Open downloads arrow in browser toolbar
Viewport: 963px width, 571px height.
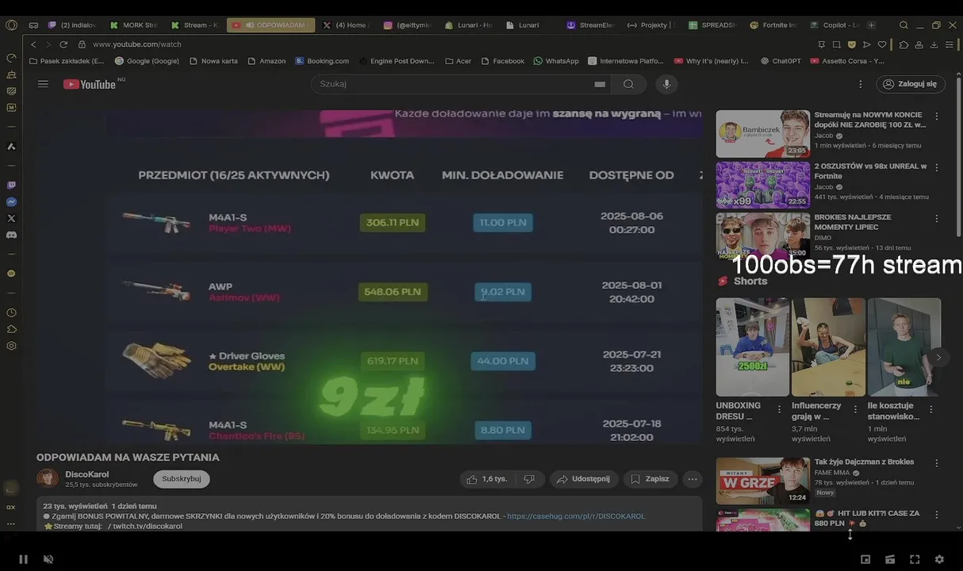point(934,44)
